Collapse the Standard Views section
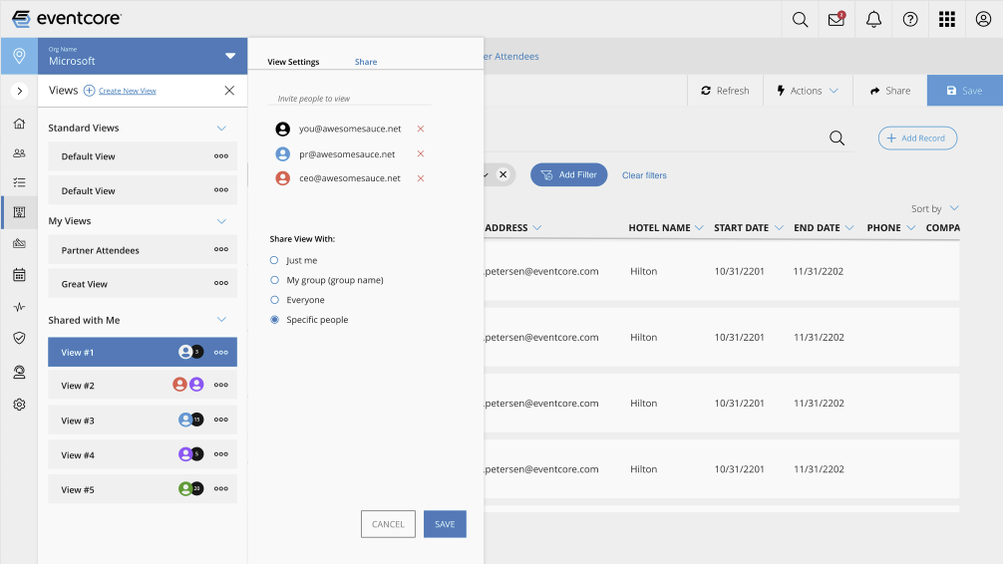1003x564 pixels. (221, 128)
